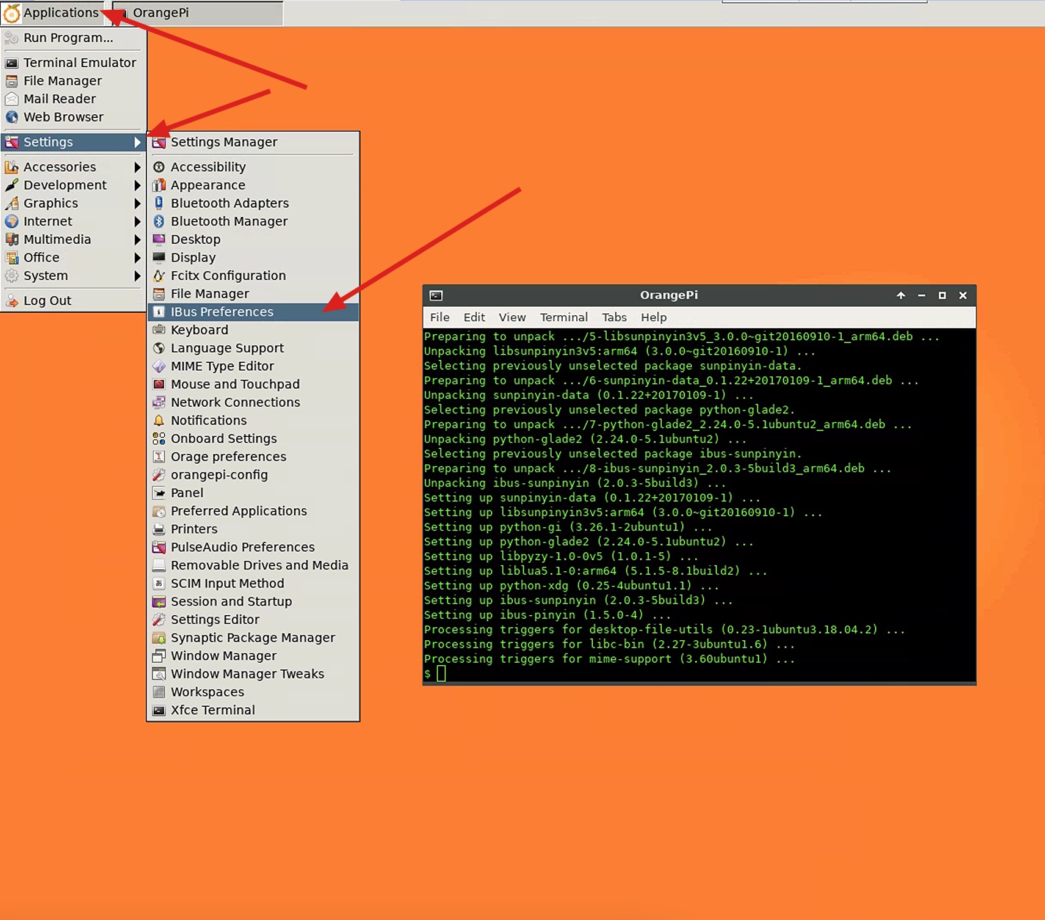The height and width of the screenshot is (920, 1045).
Task: Click the Fcitx Configuration icon
Action: click(159, 276)
